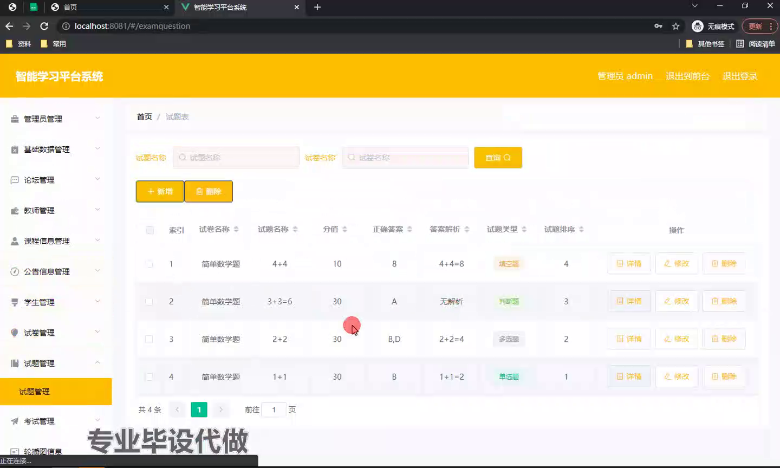Sort by 试卷名称 column header
780x468 pixels.
tap(219, 229)
